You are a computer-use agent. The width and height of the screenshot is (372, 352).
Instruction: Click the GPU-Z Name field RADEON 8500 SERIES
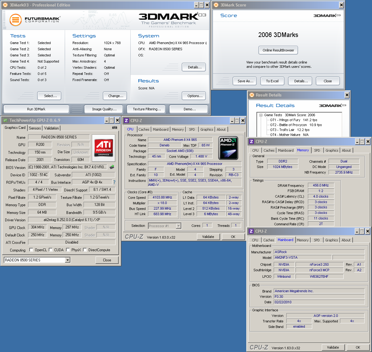click(x=59, y=137)
